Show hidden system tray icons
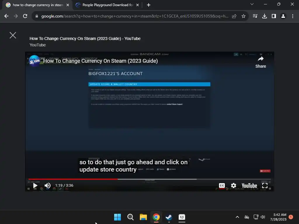Image resolution: width=299 pixels, height=224 pixels. coord(237,217)
